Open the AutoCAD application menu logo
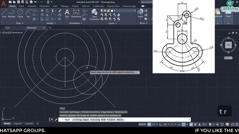The width and height of the screenshot is (239, 134). click(x=4, y=3)
